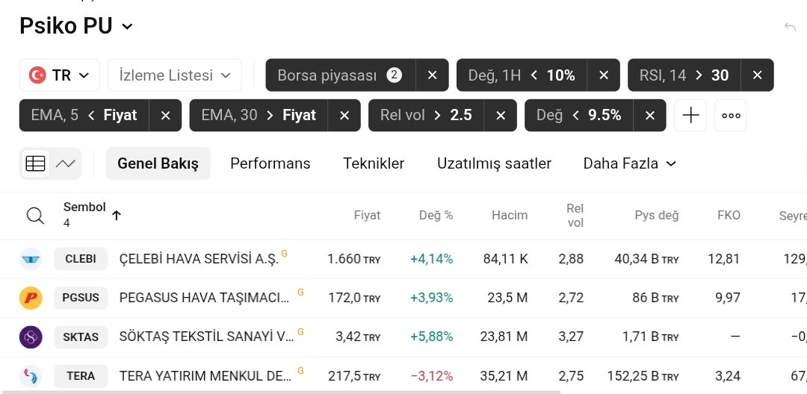Viewport: 807px width, 394px height.
Task: Switch to table view icon
Action: click(x=36, y=164)
